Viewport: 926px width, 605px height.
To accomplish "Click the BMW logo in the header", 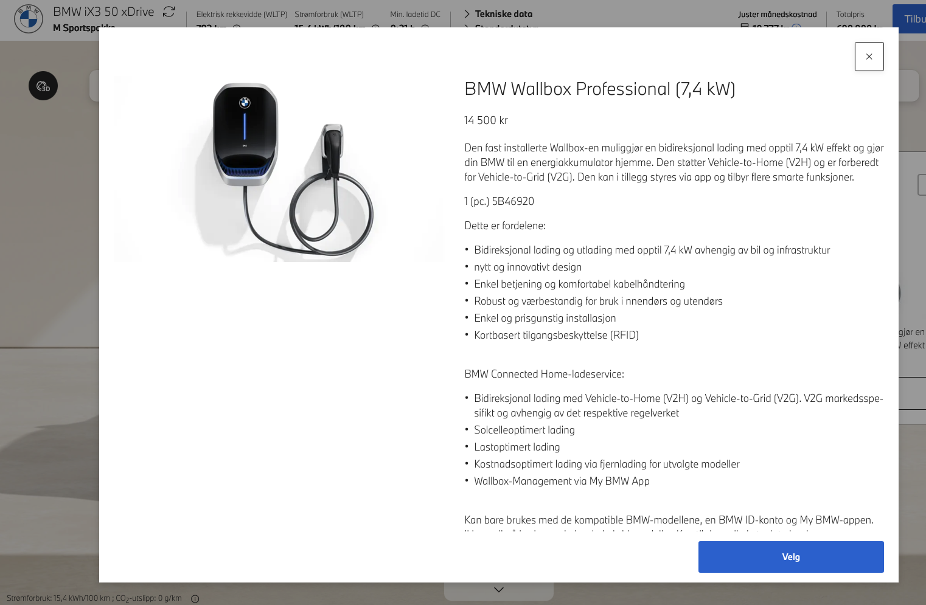I will [29, 19].
